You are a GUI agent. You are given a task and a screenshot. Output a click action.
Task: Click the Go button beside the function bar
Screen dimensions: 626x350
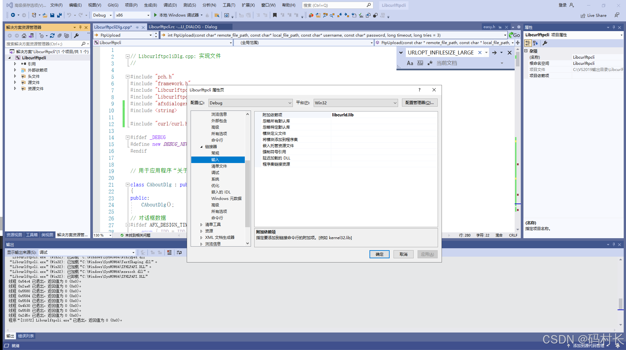(x=514, y=35)
